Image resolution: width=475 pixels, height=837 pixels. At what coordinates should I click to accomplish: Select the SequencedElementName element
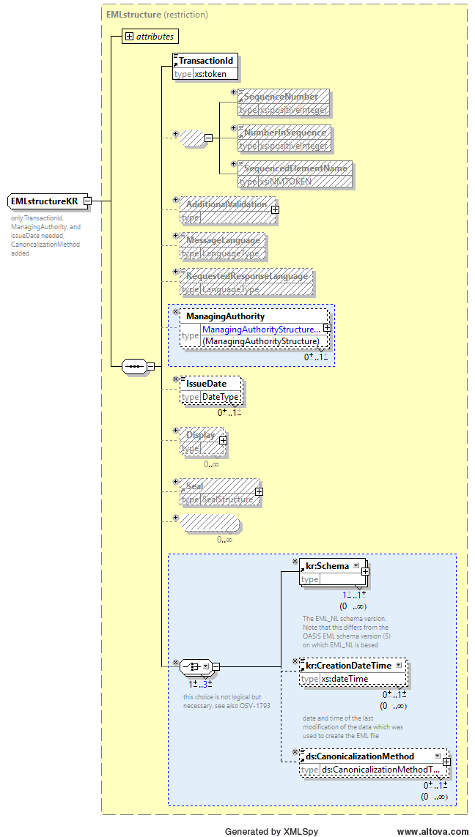[295, 174]
